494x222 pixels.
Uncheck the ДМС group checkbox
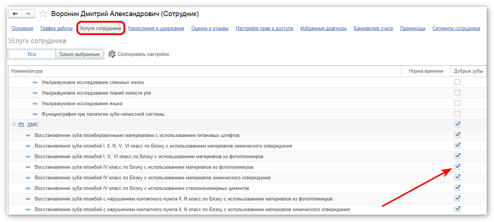[x=457, y=124]
